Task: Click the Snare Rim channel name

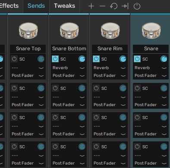Action: click(x=110, y=49)
